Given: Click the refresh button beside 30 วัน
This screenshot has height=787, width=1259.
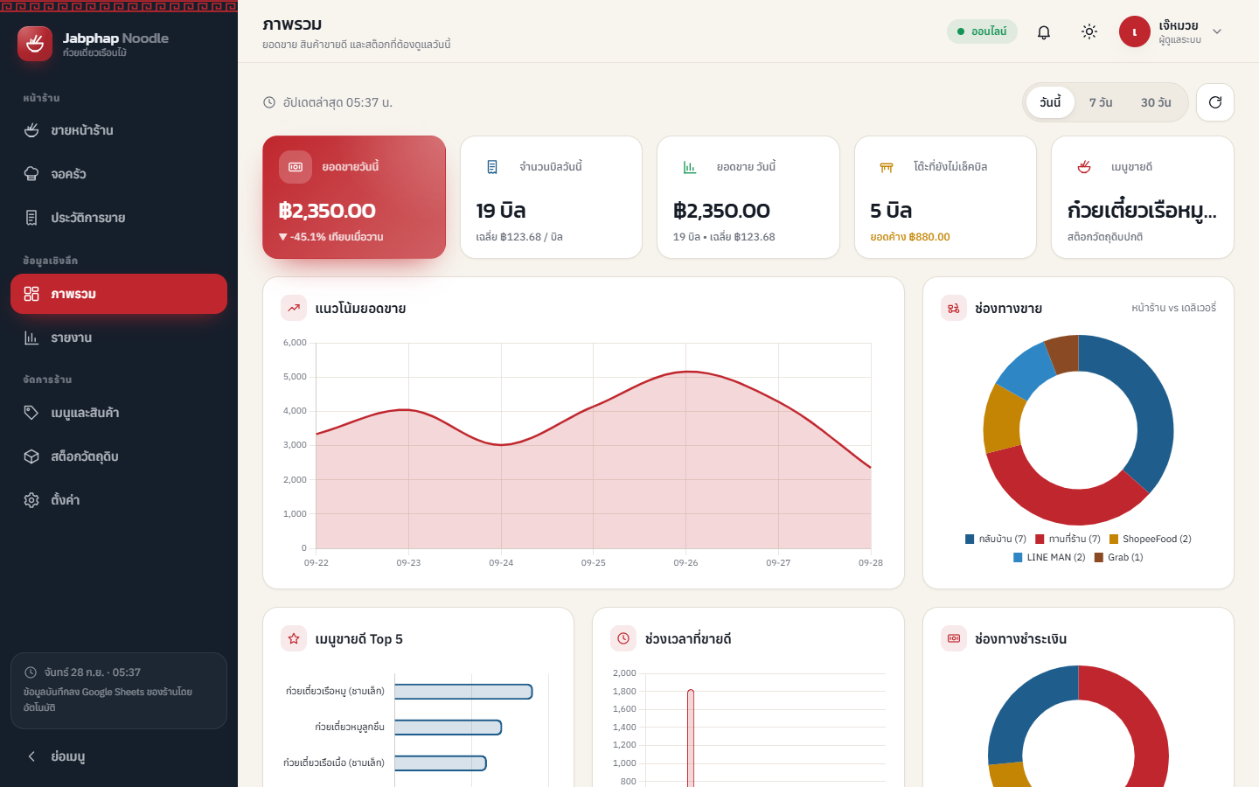Looking at the screenshot, I should tap(1215, 102).
